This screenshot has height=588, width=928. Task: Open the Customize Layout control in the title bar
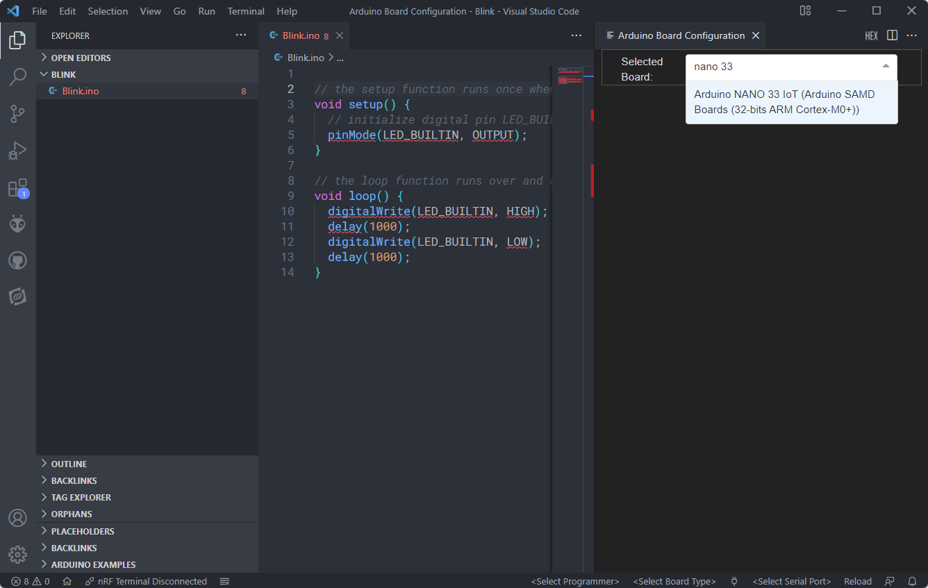pyautogui.click(x=804, y=11)
